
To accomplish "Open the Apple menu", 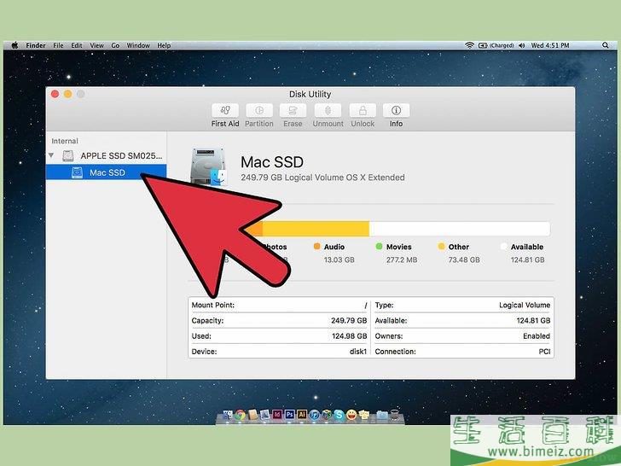I will [x=15, y=45].
